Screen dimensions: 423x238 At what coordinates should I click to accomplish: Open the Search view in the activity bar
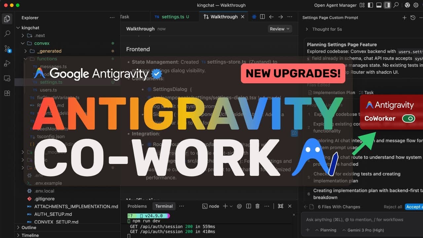[x=7, y=34]
